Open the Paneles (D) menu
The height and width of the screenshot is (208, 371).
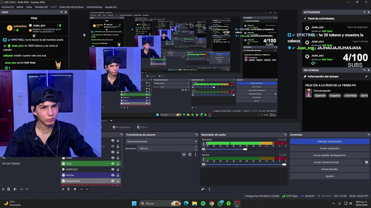click(x=41, y=7)
